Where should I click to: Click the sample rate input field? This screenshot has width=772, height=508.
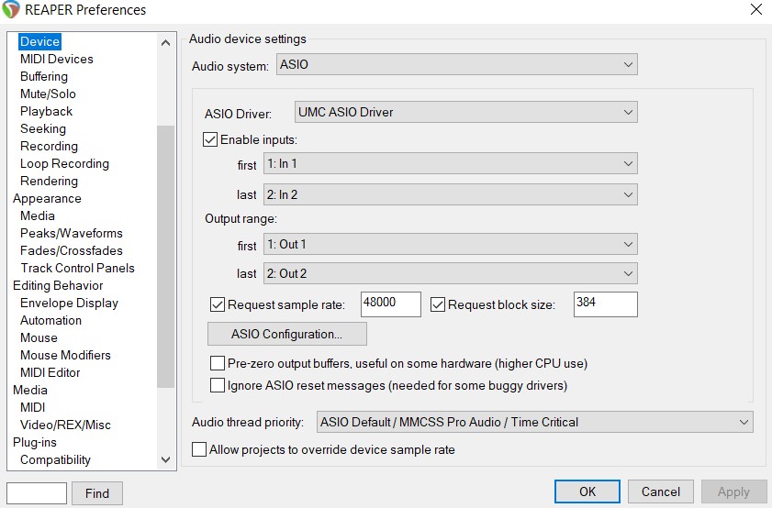(391, 304)
